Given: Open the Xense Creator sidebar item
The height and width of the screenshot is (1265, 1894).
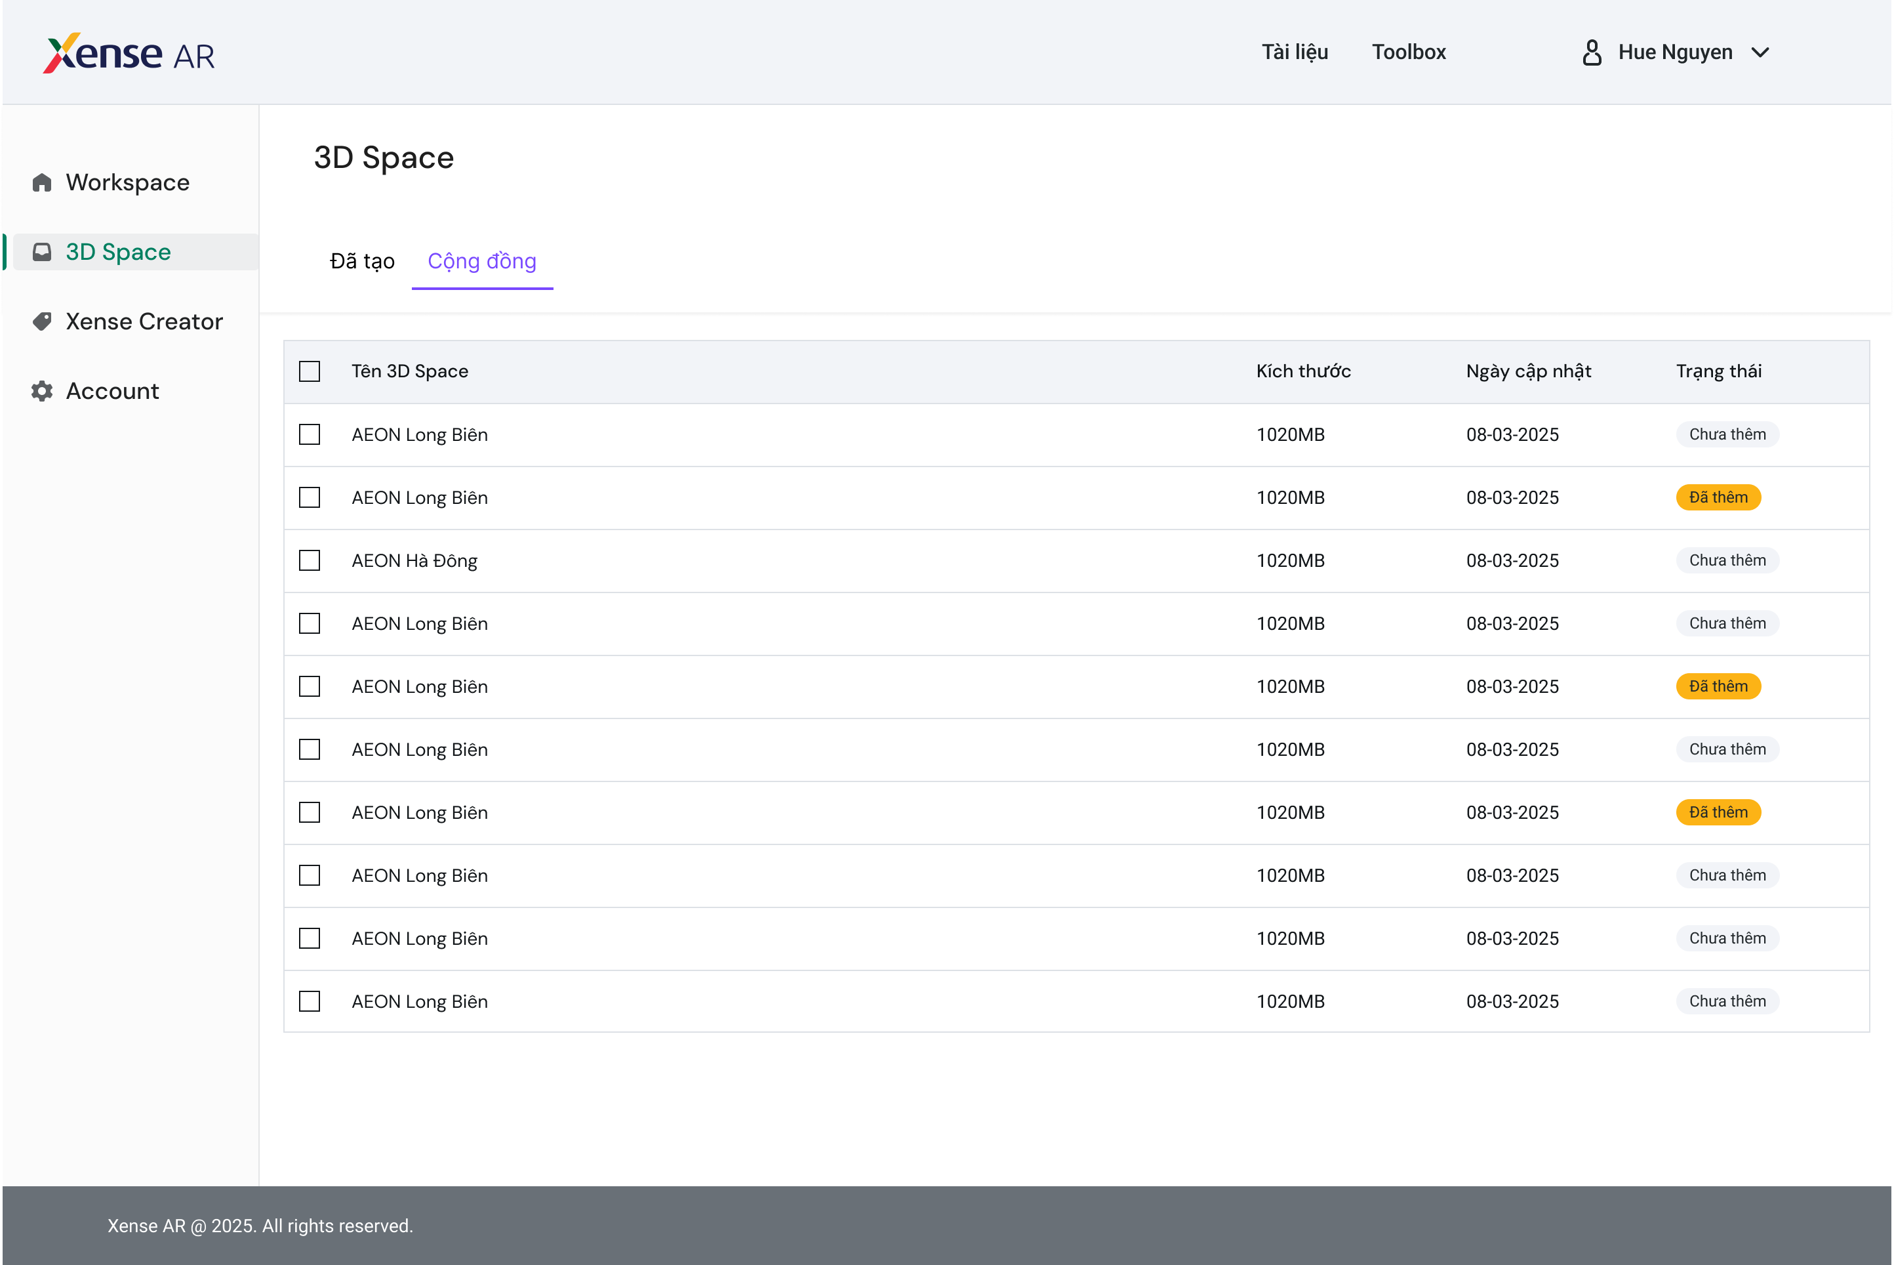Looking at the screenshot, I should tap(144, 322).
